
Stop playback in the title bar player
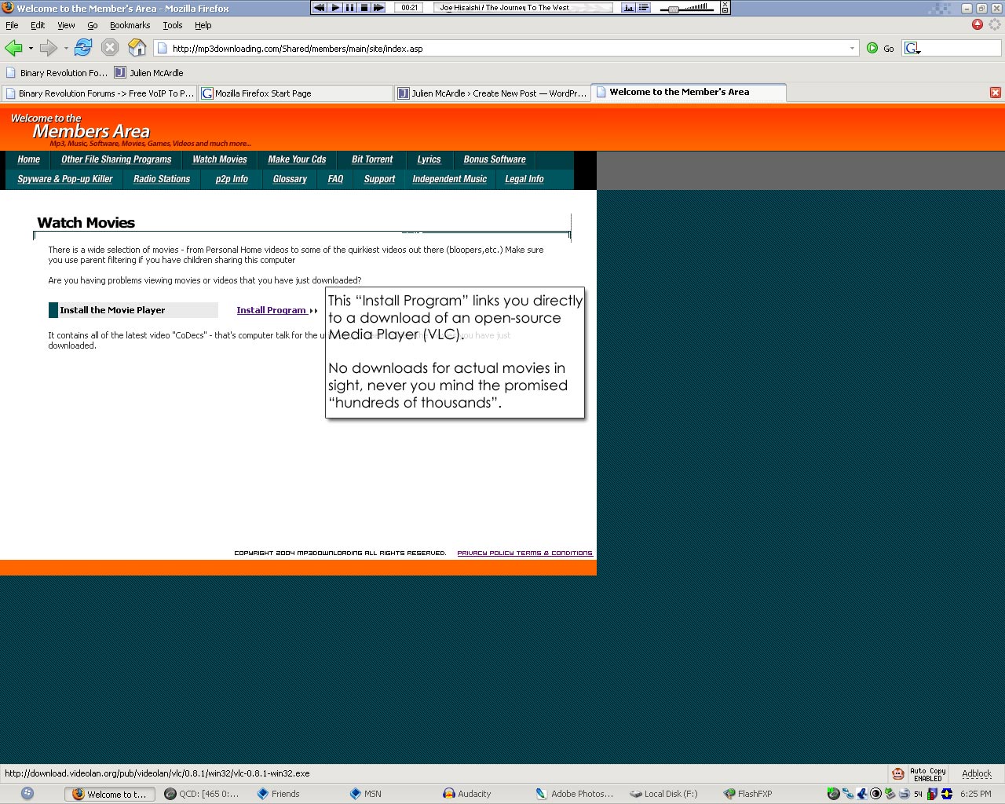(364, 8)
